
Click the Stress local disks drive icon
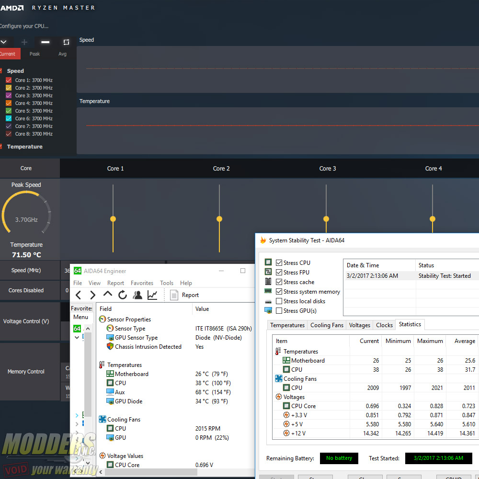point(268,301)
